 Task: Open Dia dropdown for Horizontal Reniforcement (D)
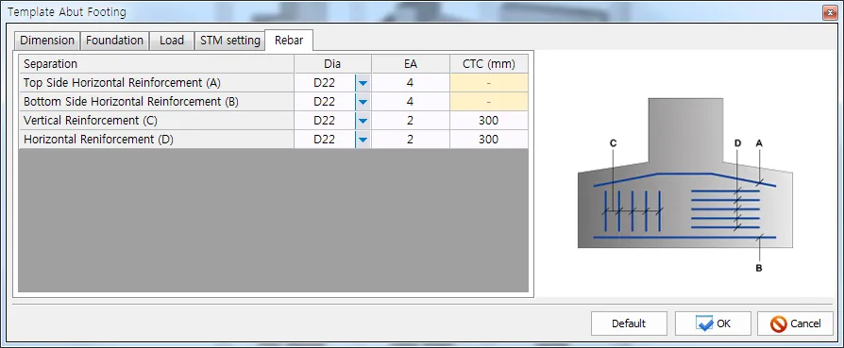(363, 140)
